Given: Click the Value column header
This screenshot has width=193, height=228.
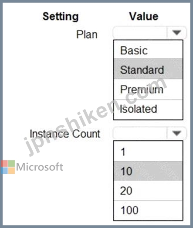Looking at the screenshot, I should coord(144,16).
